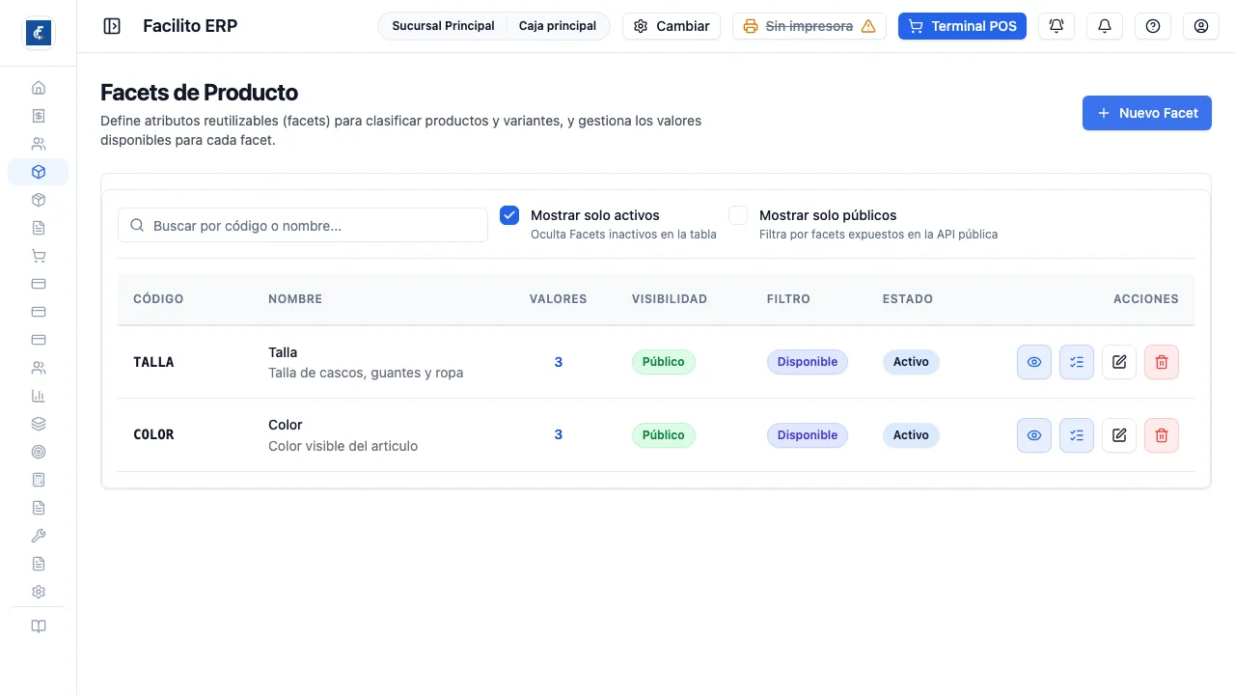The image size is (1235, 695).
Task: Edit the TALLA facet
Action: point(1119,362)
